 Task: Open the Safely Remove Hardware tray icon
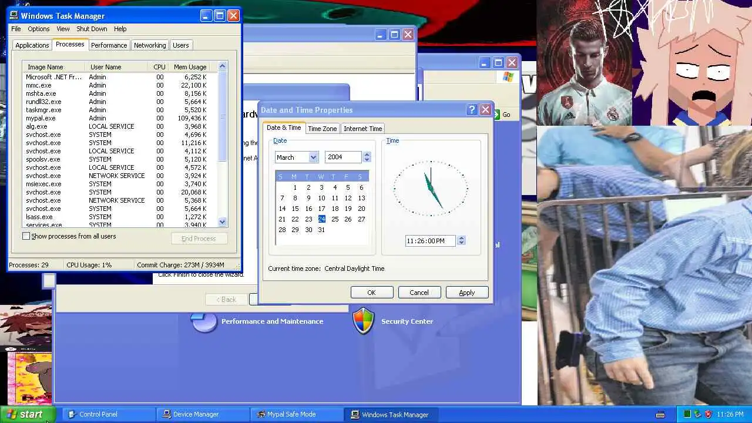click(x=697, y=414)
